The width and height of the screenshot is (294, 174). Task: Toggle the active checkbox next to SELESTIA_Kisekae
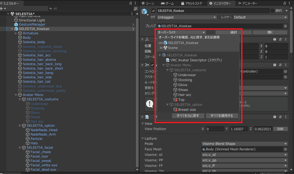coord(153,11)
